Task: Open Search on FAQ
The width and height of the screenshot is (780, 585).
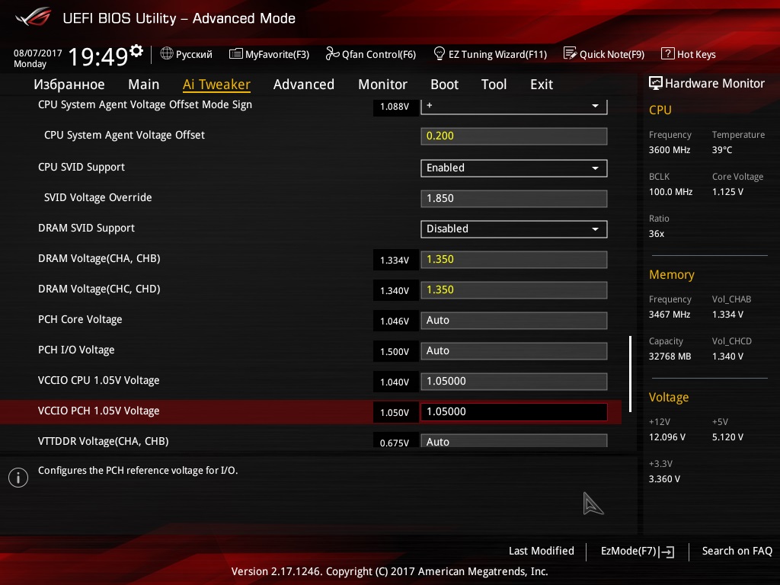Action: [x=737, y=551]
